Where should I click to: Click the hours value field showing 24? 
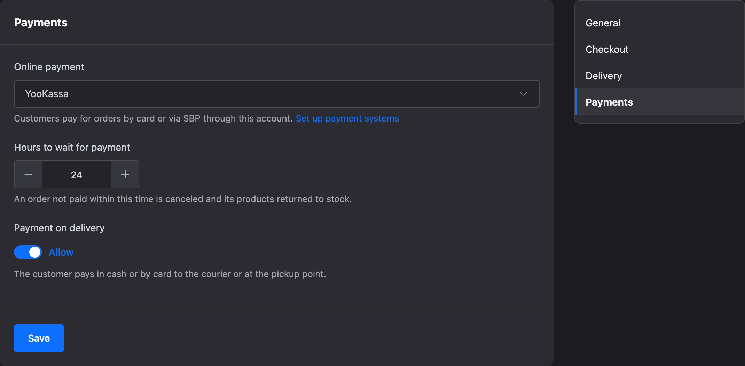[77, 174]
